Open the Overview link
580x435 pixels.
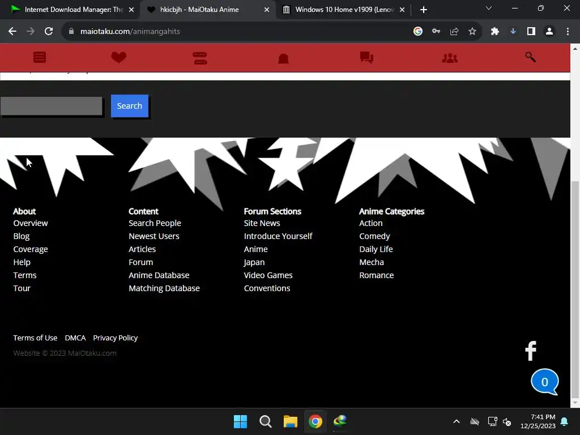tap(31, 223)
